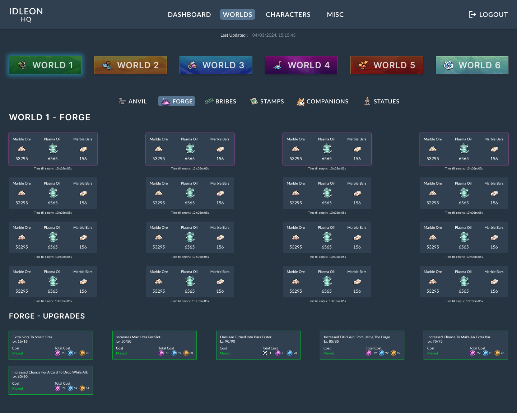Viewport: 517px width, 413px height.
Task: Click the Increased EXP Gain From Using The Forge title
Action: (x=357, y=337)
